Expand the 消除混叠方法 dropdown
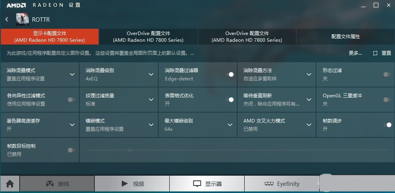Image resolution: width=395 pixels, height=193 pixels. pos(309,74)
